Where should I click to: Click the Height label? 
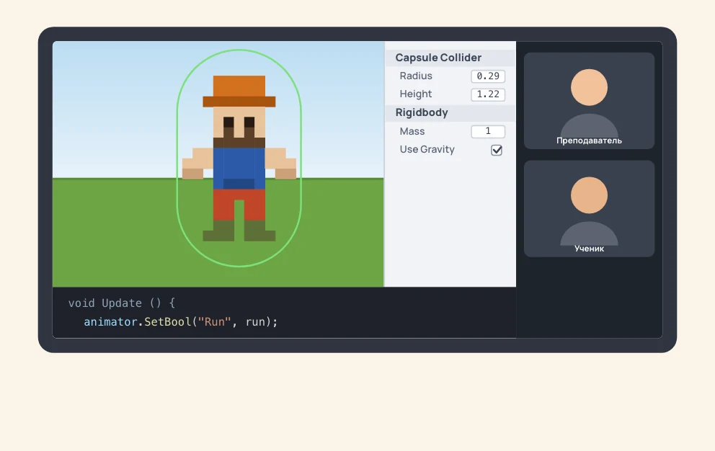click(415, 94)
